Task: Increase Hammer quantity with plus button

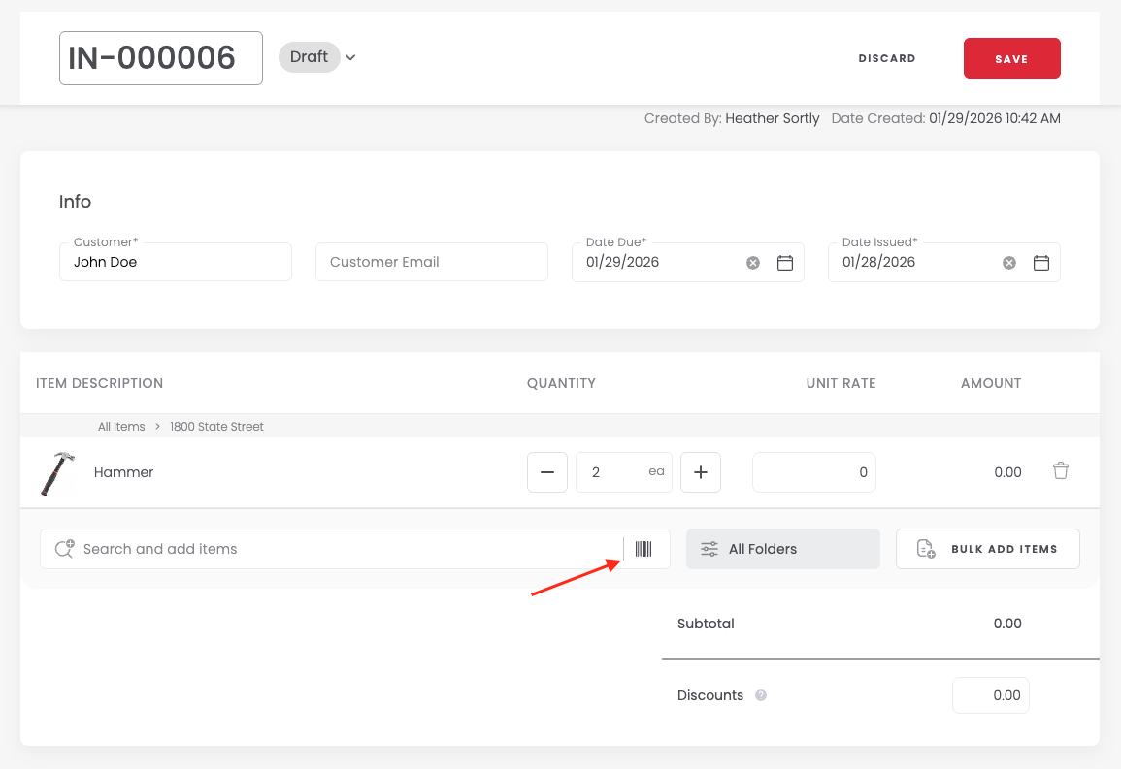Action: coord(701,472)
